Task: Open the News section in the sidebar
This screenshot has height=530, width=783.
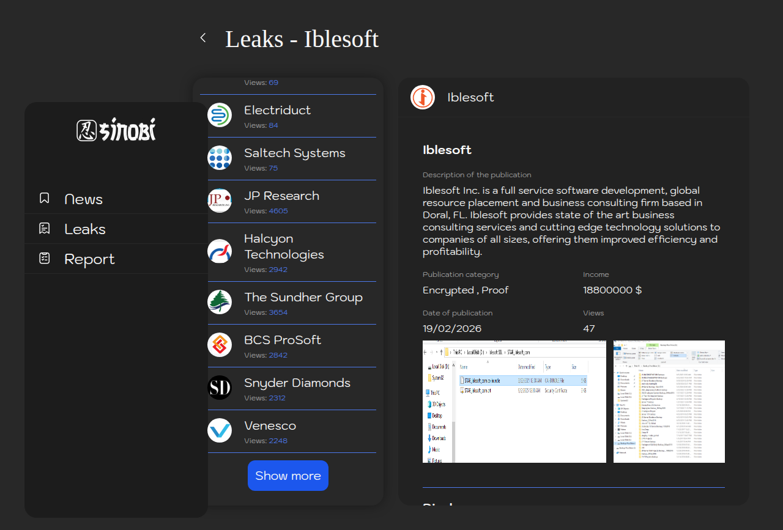Action: pos(83,199)
